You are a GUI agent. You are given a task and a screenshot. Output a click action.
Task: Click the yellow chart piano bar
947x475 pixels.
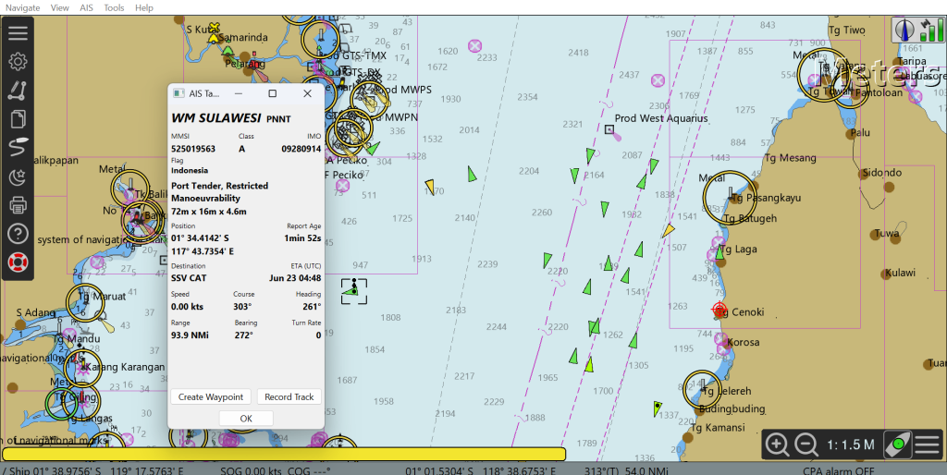283,454
